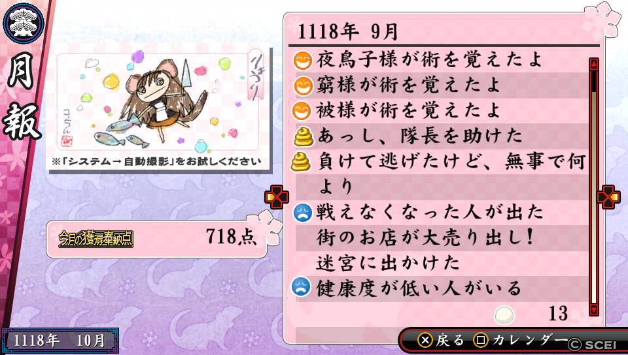628x355 pixels.
Task: Click the sad face icon beside 戦えなくなった人
Action: [x=302, y=213]
